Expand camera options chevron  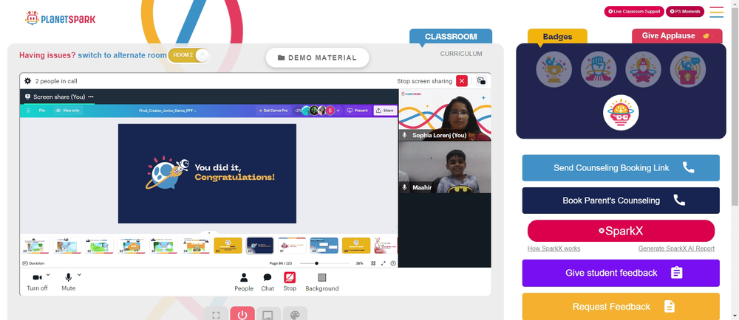(x=48, y=274)
